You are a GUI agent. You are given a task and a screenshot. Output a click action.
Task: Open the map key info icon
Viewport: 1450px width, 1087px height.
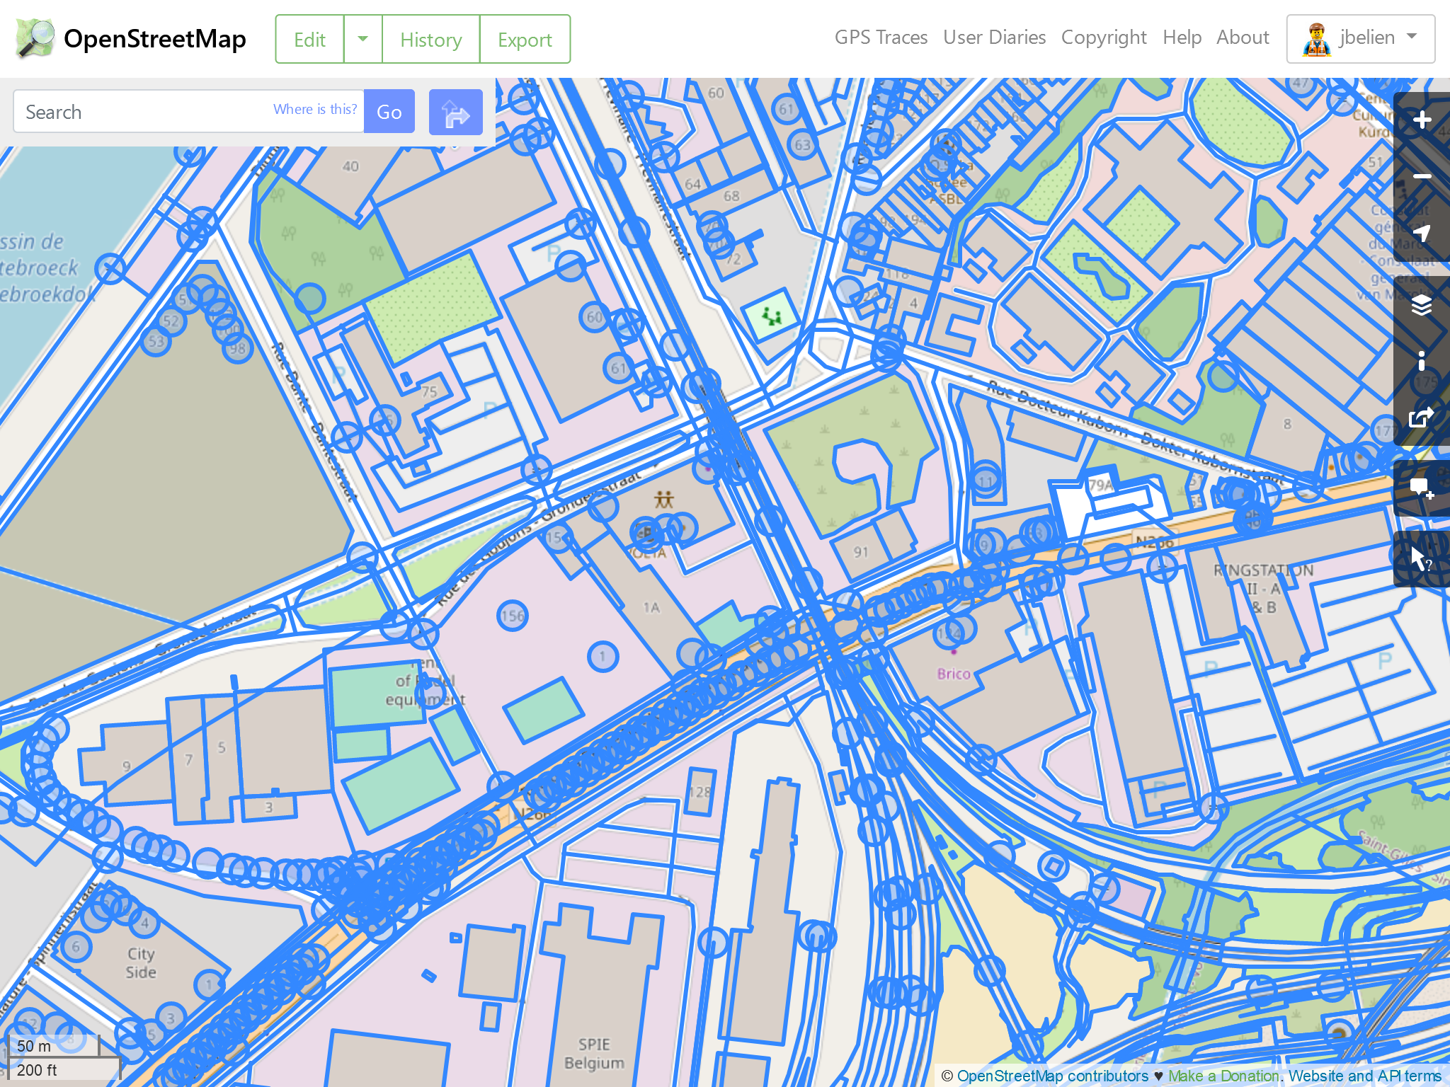point(1422,361)
